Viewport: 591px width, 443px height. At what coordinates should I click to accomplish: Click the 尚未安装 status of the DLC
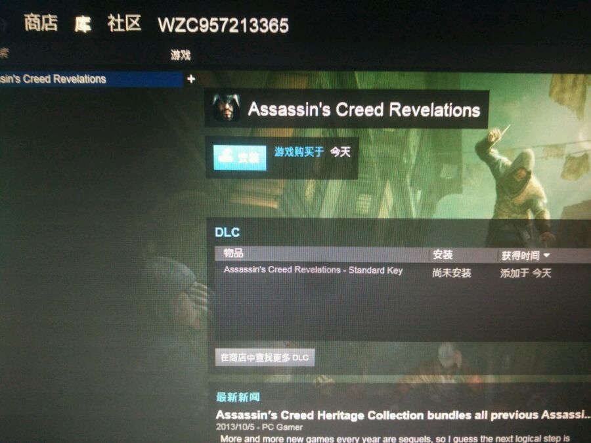click(452, 273)
